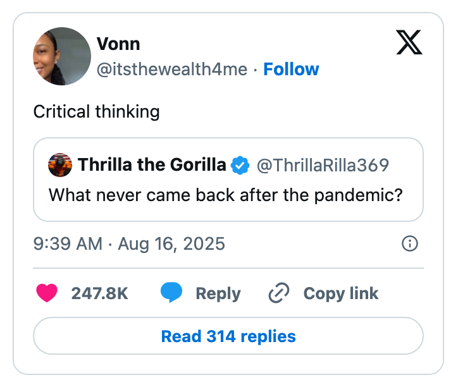Click the pink heart like icon

[x=47, y=293]
